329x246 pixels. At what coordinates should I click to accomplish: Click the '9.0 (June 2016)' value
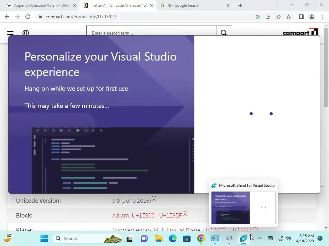click(x=131, y=201)
